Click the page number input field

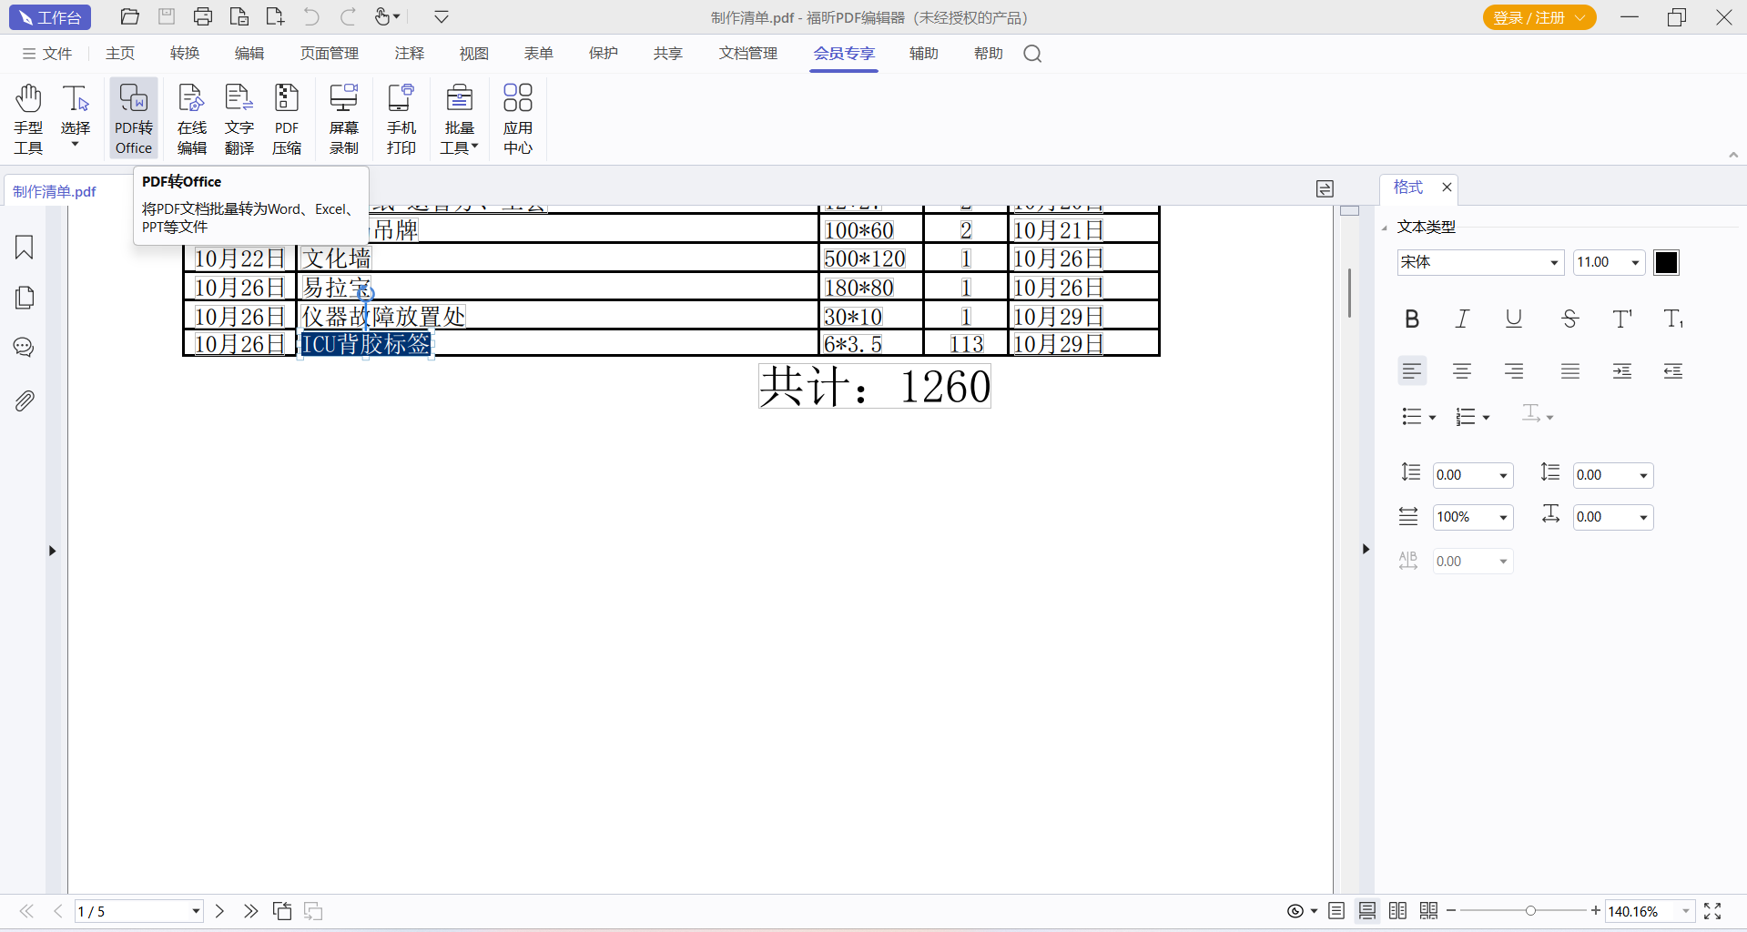coord(132,911)
